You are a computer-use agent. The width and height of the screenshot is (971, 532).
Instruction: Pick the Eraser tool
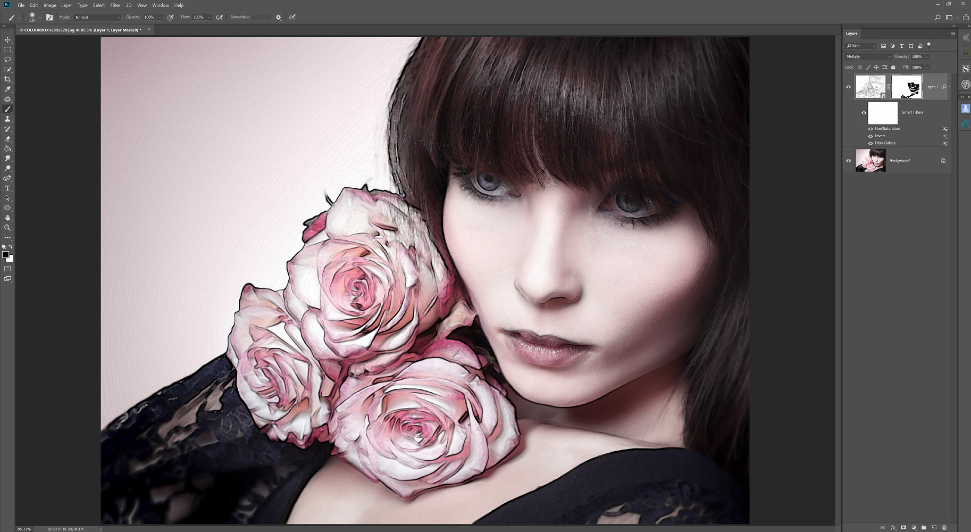pyautogui.click(x=7, y=139)
